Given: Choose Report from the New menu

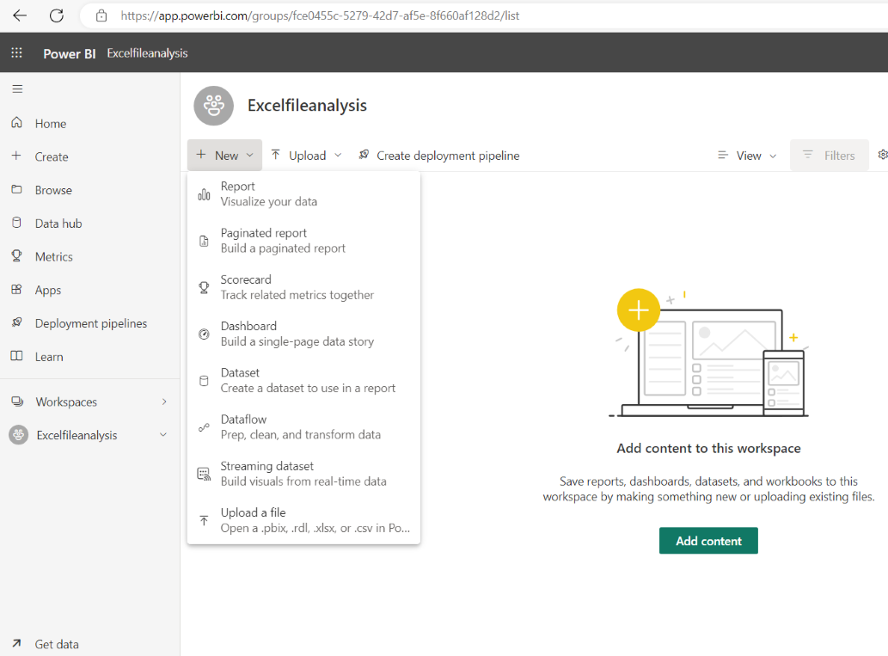Looking at the screenshot, I should [303, 194].
